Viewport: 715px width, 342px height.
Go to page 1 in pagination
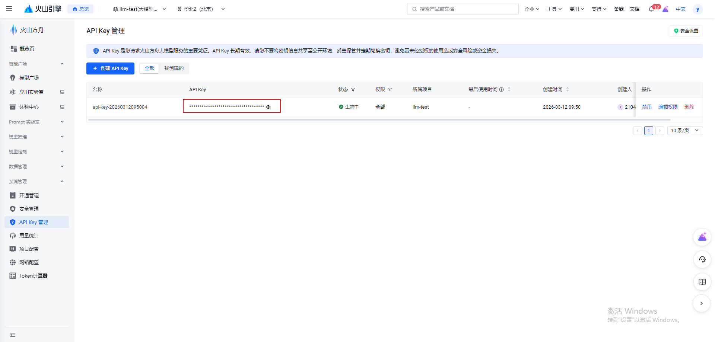point(648,131)
